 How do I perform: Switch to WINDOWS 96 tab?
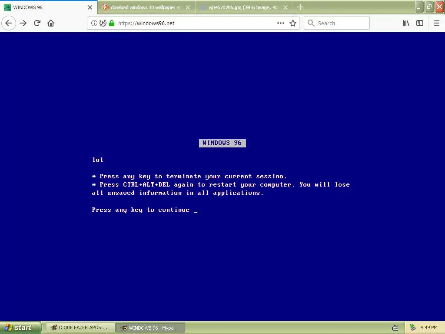click(49, 7)
